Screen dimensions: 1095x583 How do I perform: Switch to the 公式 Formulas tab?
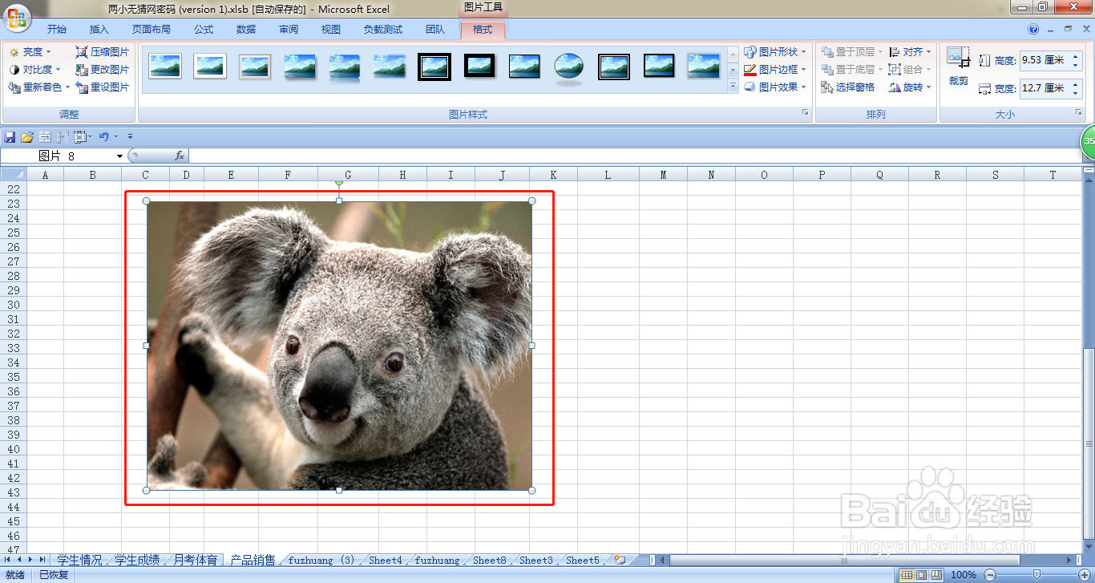click(x=204, y=30)
